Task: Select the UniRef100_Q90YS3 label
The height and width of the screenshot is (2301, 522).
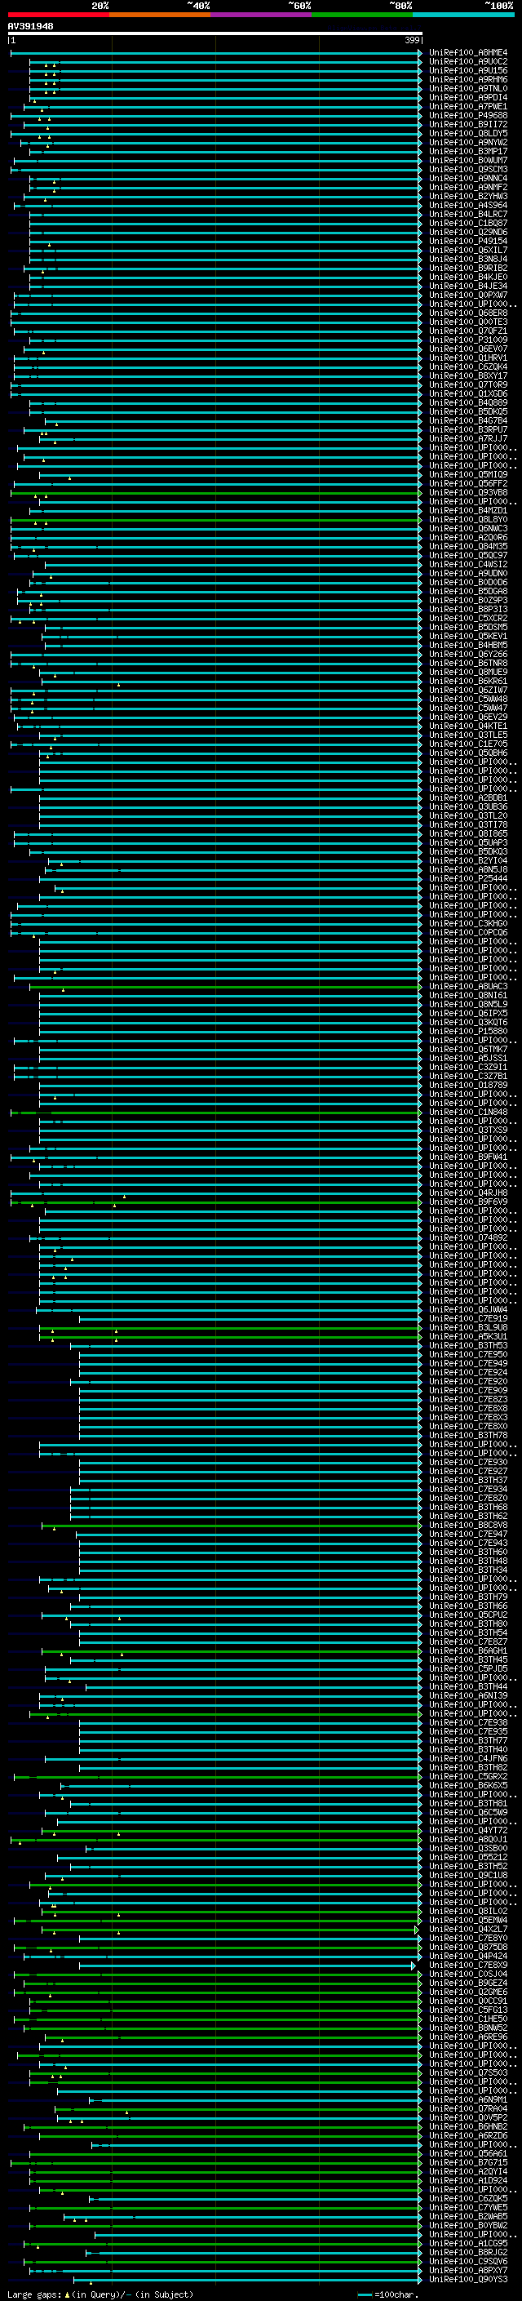Action: tap(468, 2280)
